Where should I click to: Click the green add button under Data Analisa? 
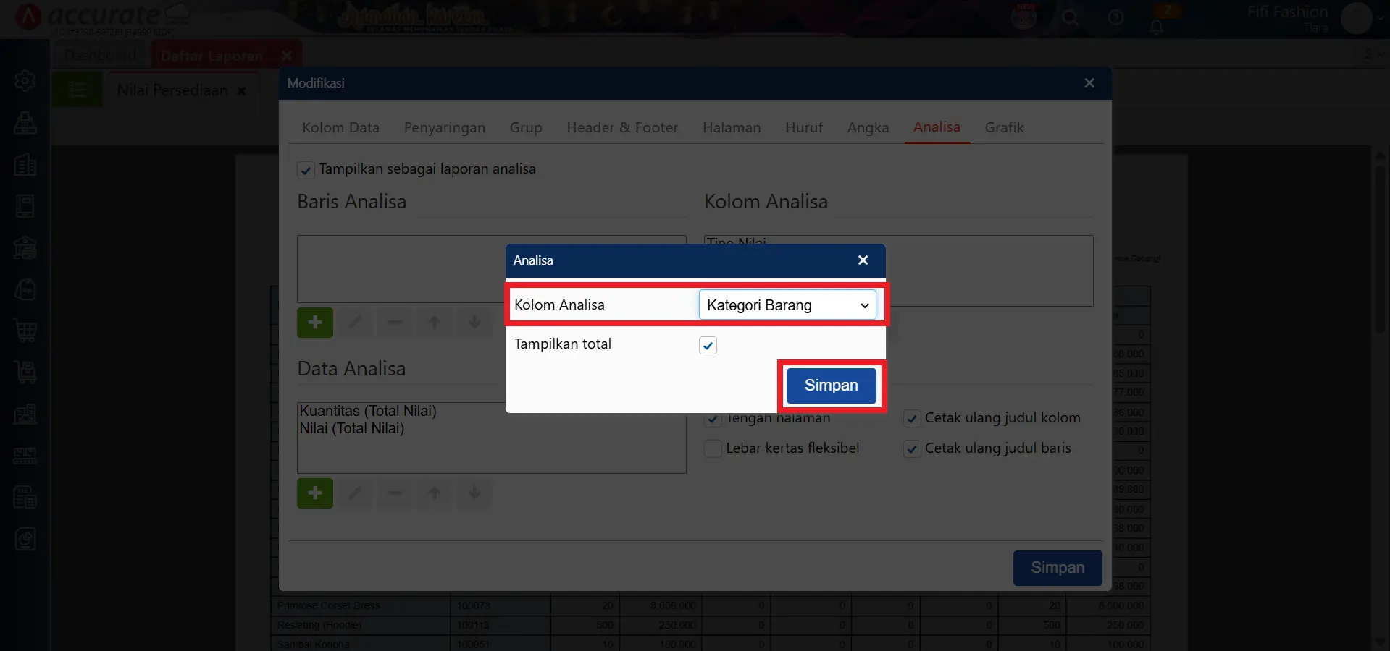click(x=315, y=493)
